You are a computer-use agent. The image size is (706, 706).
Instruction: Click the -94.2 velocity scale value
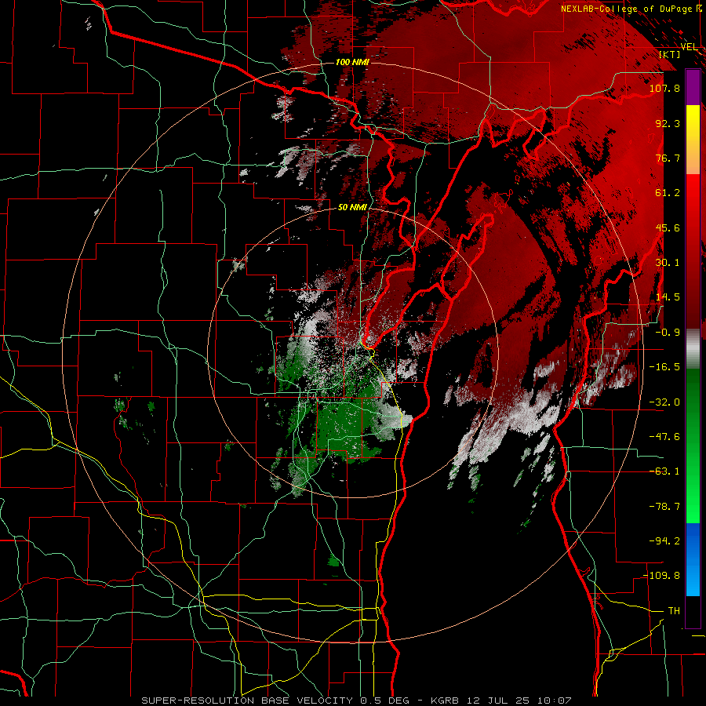point(664,541)
